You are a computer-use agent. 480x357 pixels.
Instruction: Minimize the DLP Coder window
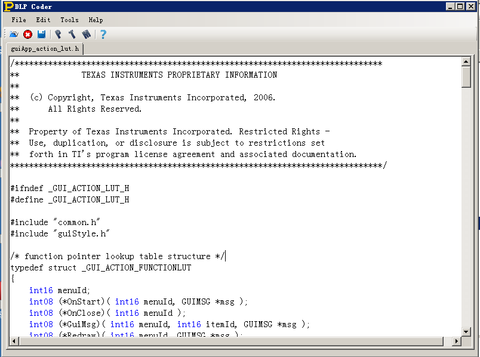click(450, 7)
